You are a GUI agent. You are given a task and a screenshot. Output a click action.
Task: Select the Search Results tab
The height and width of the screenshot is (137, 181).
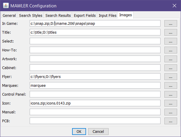click(x=58, y=15)
